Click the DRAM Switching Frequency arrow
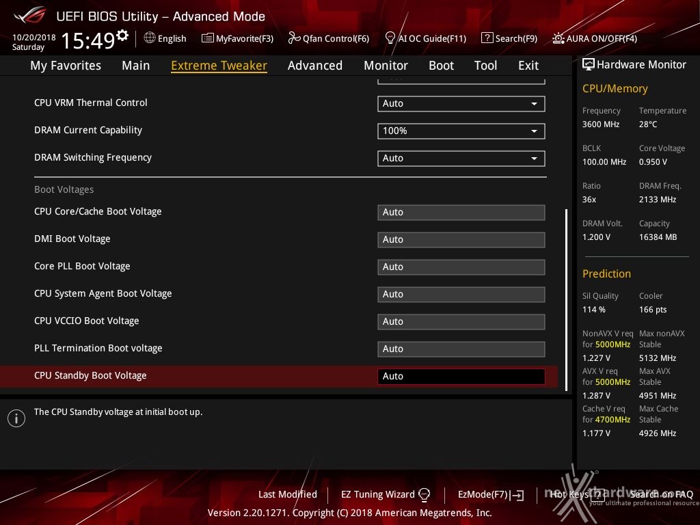 click(534, 159)
